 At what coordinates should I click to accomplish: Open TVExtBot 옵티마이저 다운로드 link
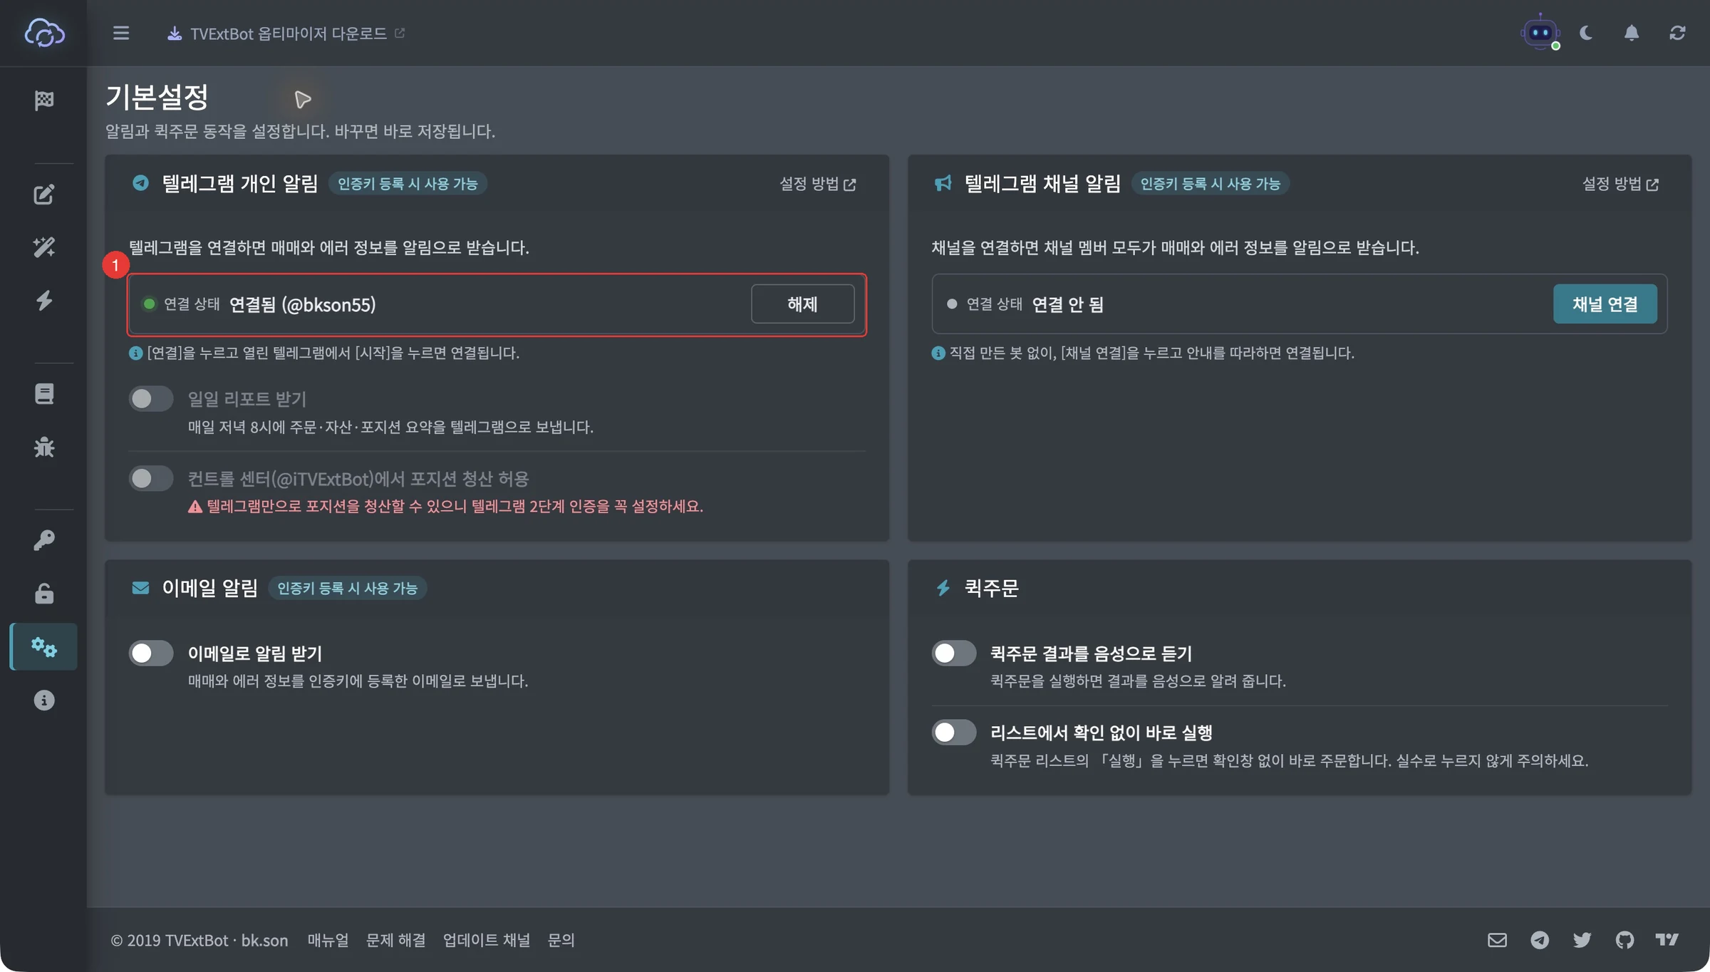tap(286, 33)
